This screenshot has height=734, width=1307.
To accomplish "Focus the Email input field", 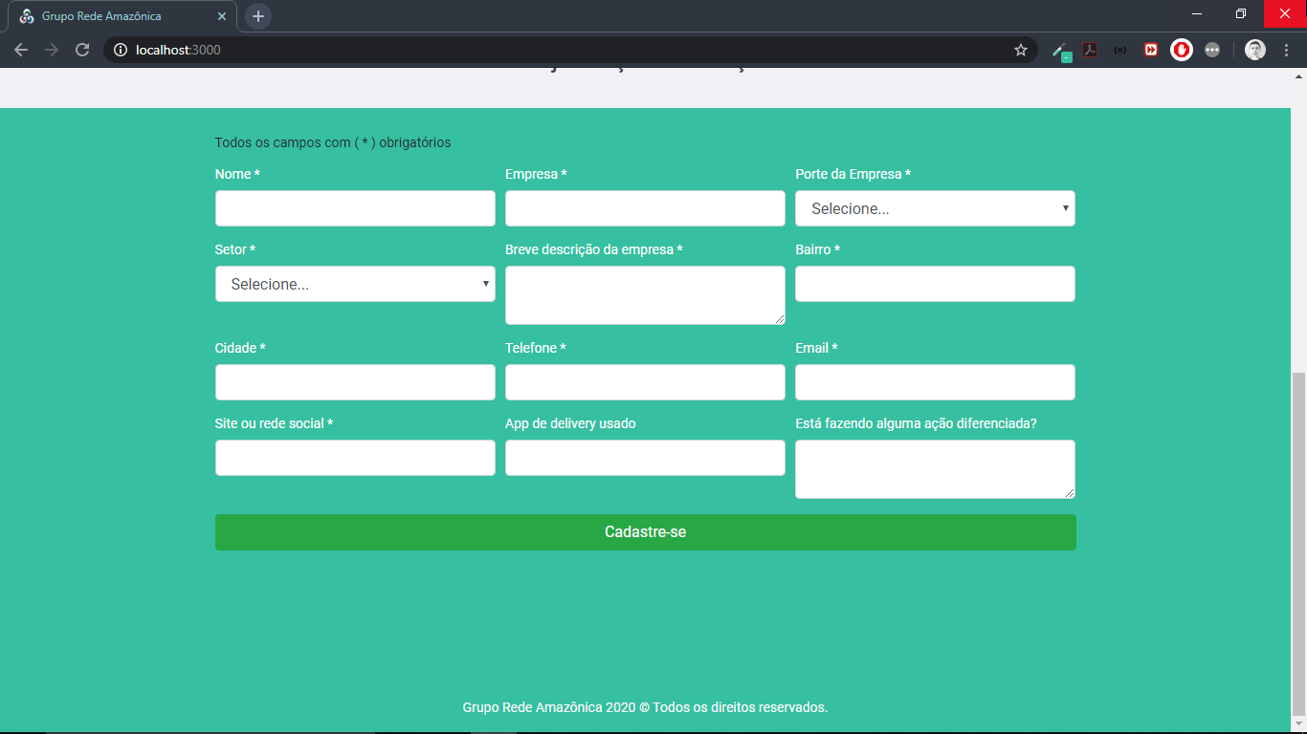I will pyautogui.click(x=935, y=382).
